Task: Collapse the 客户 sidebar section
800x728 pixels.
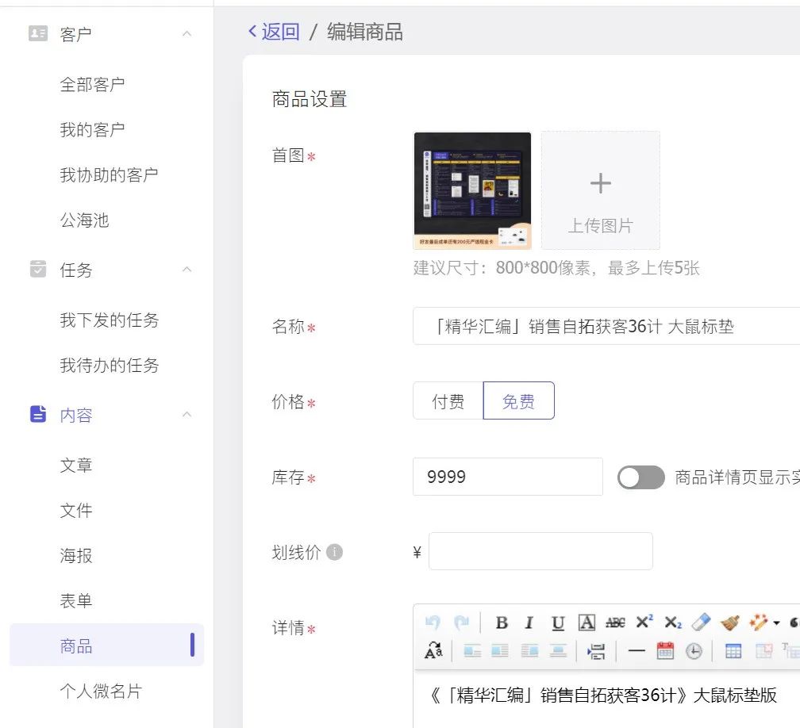Action: tap(186, 33)
